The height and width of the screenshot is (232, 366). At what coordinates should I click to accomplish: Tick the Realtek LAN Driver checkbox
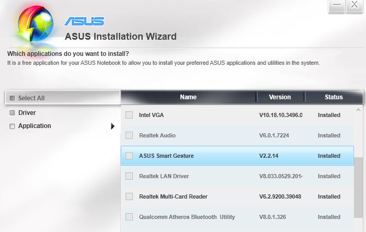click(x=129, y=176)
